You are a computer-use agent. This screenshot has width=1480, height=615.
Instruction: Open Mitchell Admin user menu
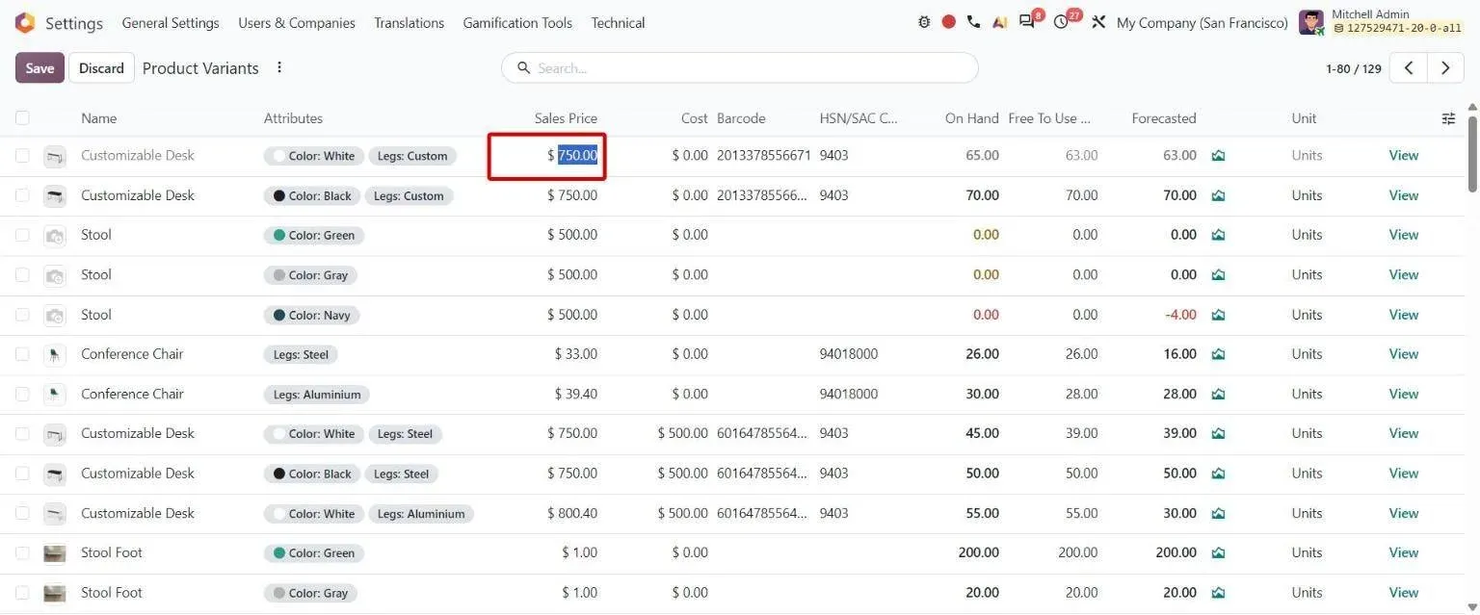[x=1382, y=22]
